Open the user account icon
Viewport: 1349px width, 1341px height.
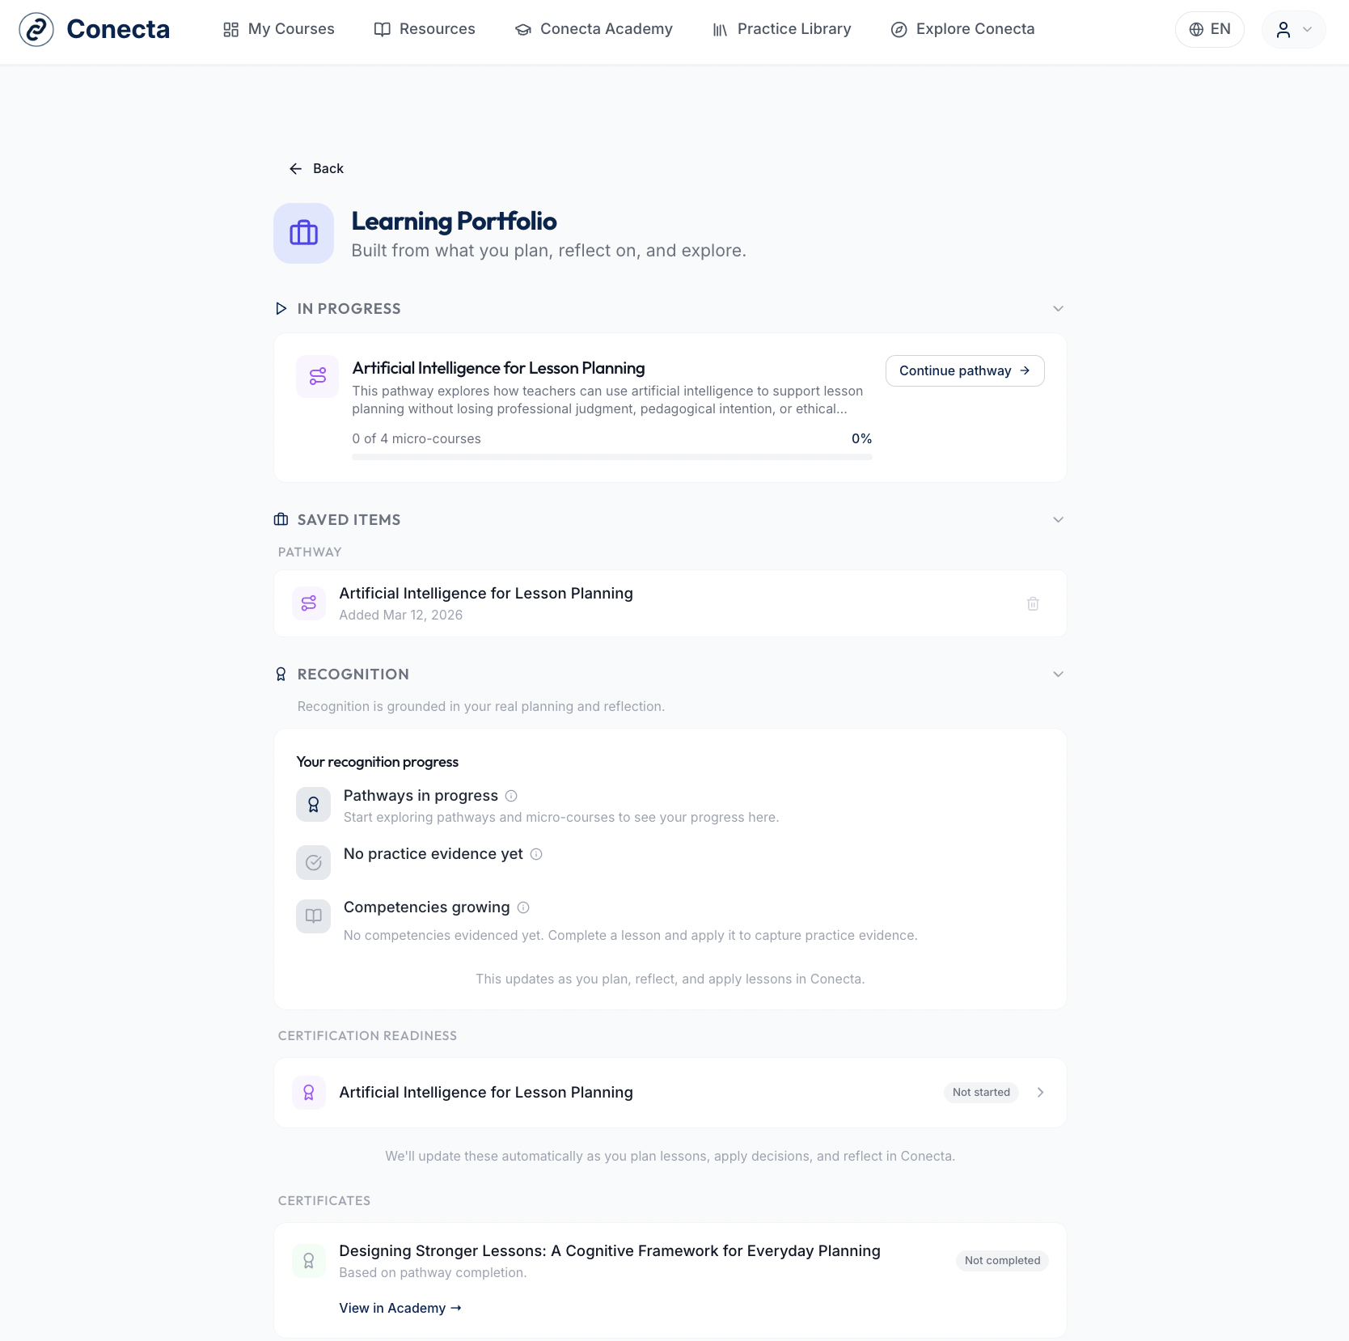[1285, 29]
